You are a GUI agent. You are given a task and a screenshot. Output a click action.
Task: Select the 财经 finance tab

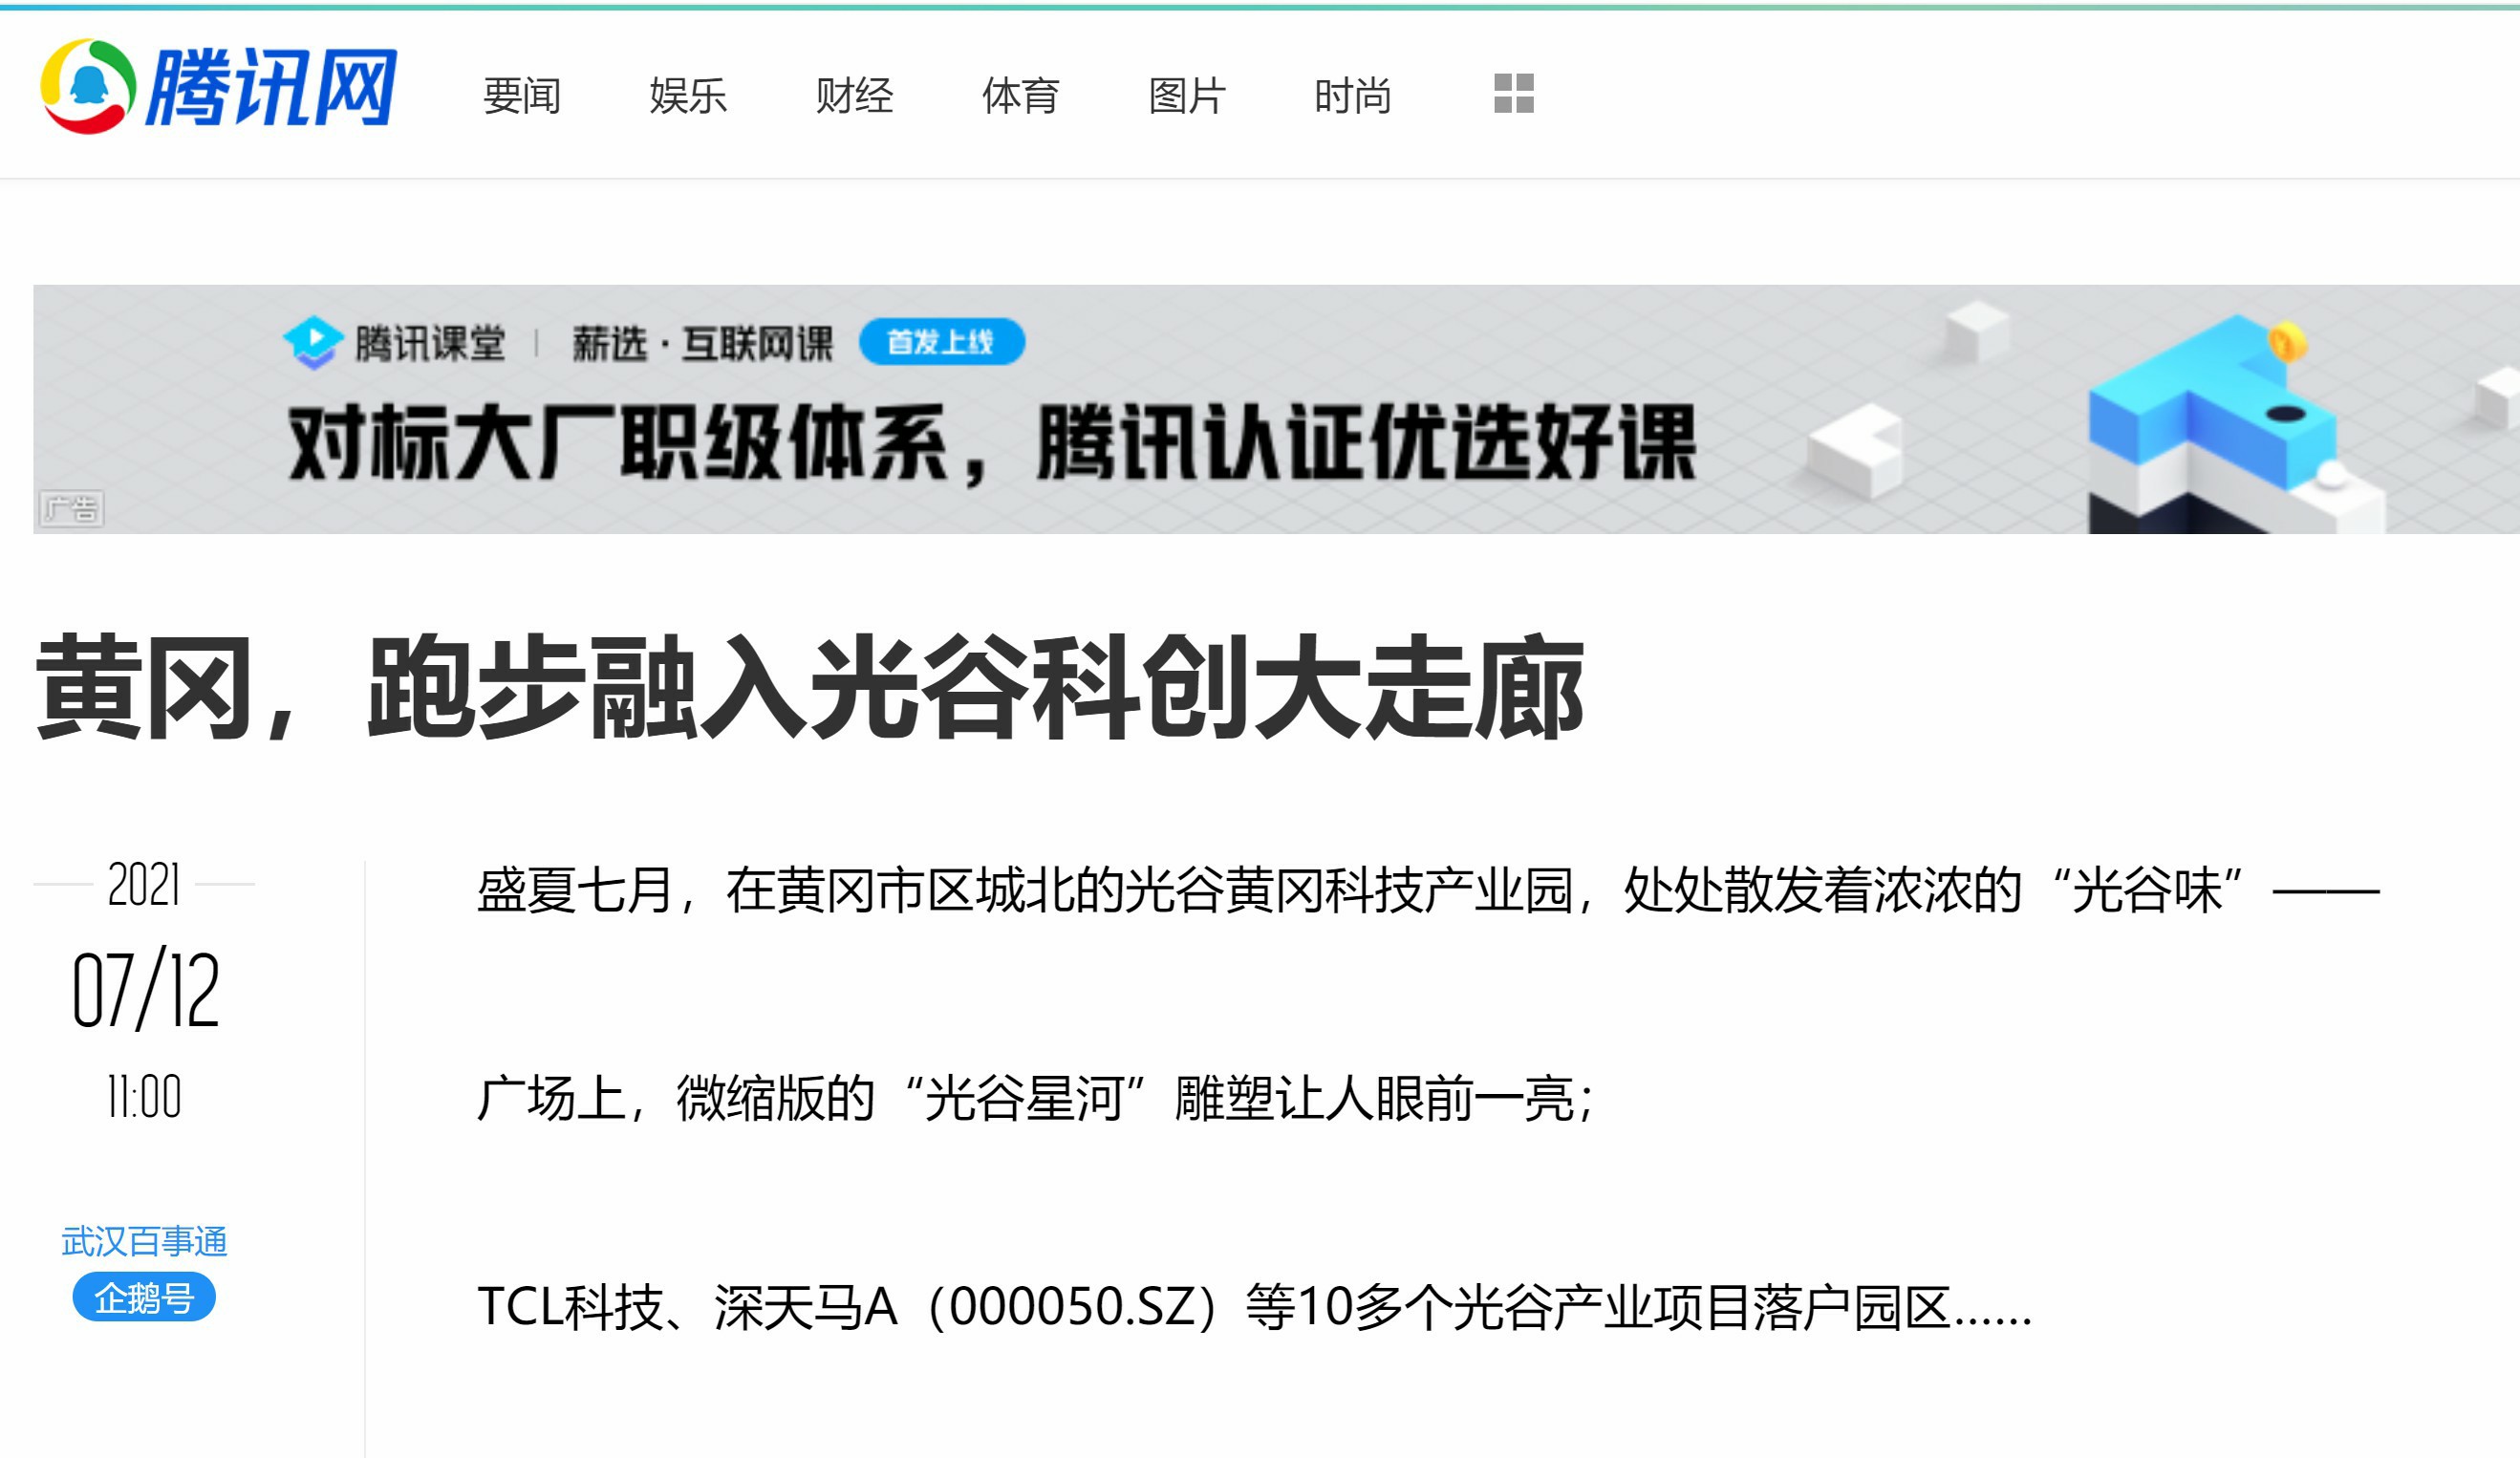854,96
